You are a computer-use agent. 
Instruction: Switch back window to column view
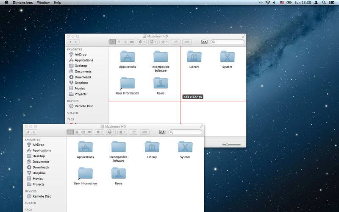click(125, 42)
